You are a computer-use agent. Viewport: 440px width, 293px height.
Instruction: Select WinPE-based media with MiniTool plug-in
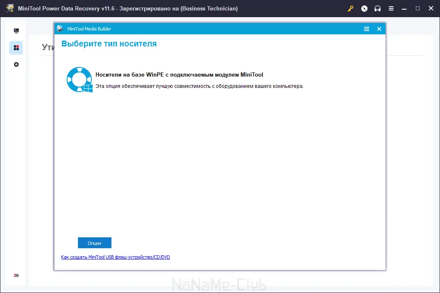tap(179, 75)
